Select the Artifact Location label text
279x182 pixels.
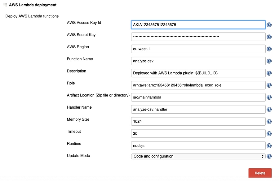click(98, 95)
